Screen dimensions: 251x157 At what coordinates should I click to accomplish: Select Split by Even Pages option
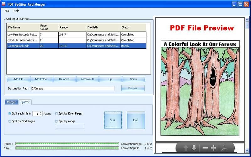pos(56,113)
